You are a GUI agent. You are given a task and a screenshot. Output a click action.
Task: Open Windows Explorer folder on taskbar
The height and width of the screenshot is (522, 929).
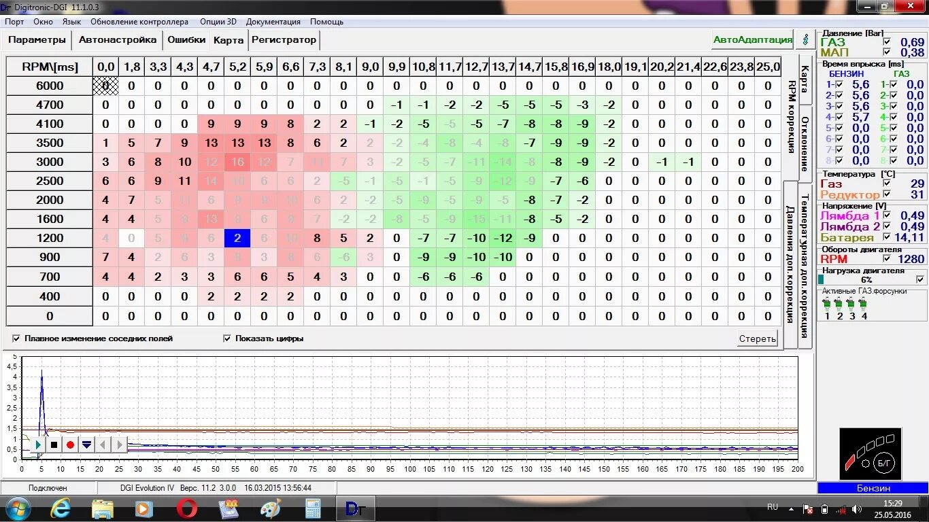tap(102, 508)
